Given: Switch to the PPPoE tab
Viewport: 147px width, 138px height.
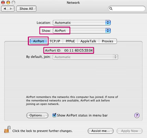Looking at the screenshot, I should (x=70, y=41).
